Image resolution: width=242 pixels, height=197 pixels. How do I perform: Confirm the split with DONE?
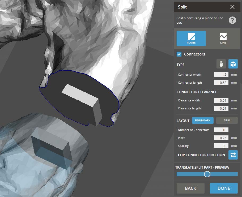pos(224,188)
